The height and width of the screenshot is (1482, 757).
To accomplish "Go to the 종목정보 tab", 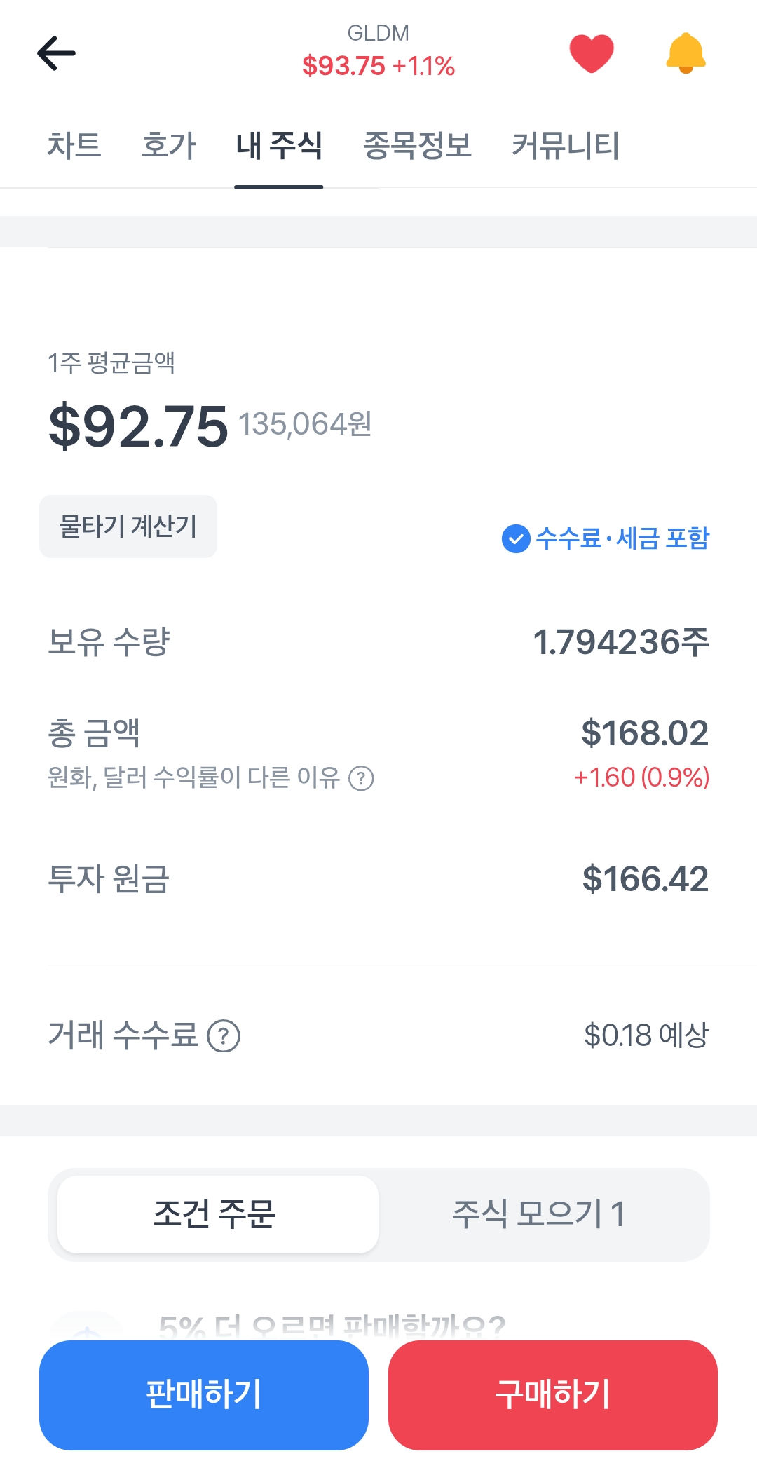I will (x=417, y=146).
